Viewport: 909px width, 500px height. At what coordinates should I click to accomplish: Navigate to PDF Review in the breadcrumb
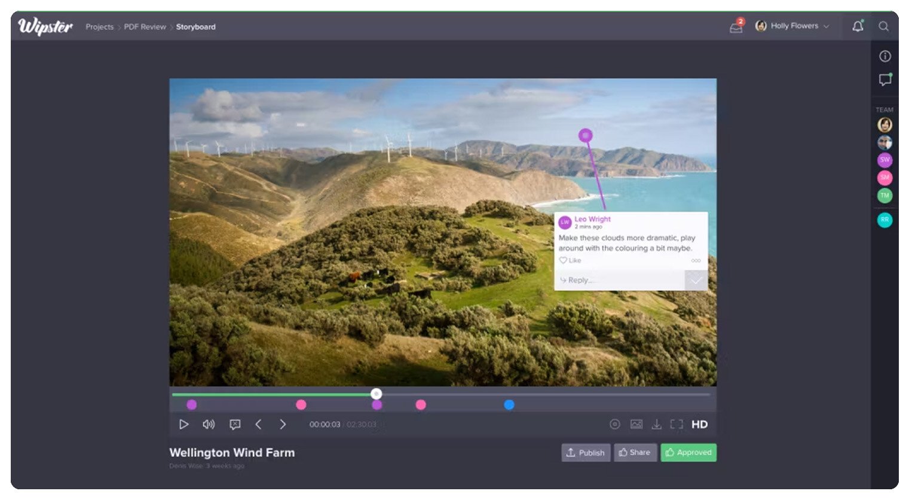(x=145, y=27)
